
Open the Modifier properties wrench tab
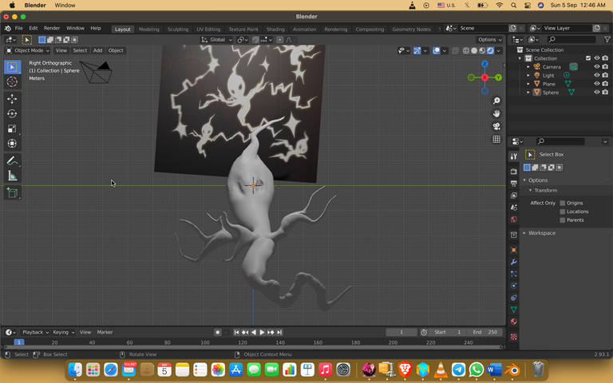[514, 262]
